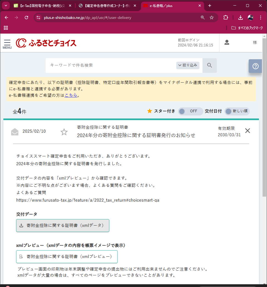Viewport: 267px width, 287px height.
Task: Switch to 確定申告書等作成コーナー tab
Action: 104,6
